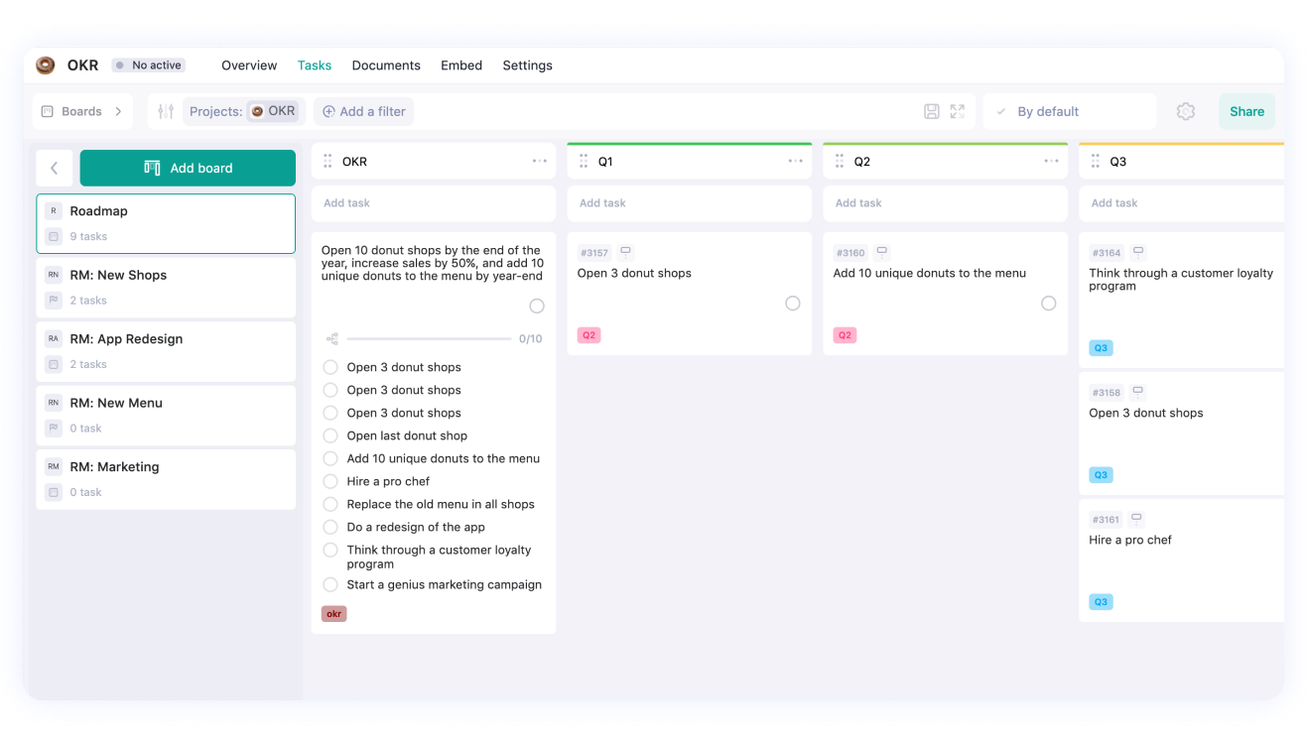Click the Share button
The height and width of the screenshot is (746, 1307).
tap(1246, 111)
